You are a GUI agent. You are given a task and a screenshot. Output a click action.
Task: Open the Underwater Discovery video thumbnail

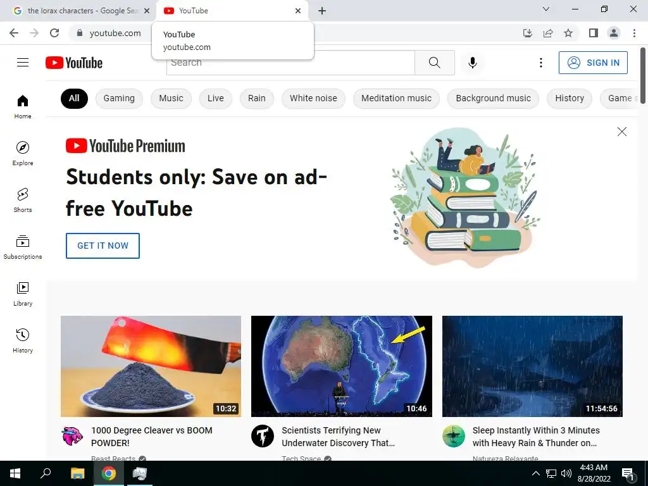point(341,366)
